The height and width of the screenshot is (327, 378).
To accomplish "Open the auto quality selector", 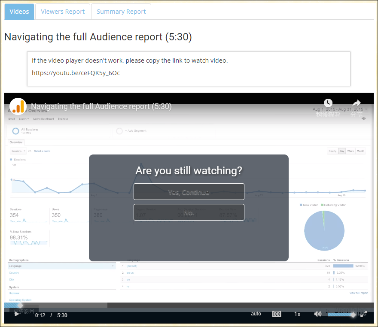I will [x=256, y=314].
